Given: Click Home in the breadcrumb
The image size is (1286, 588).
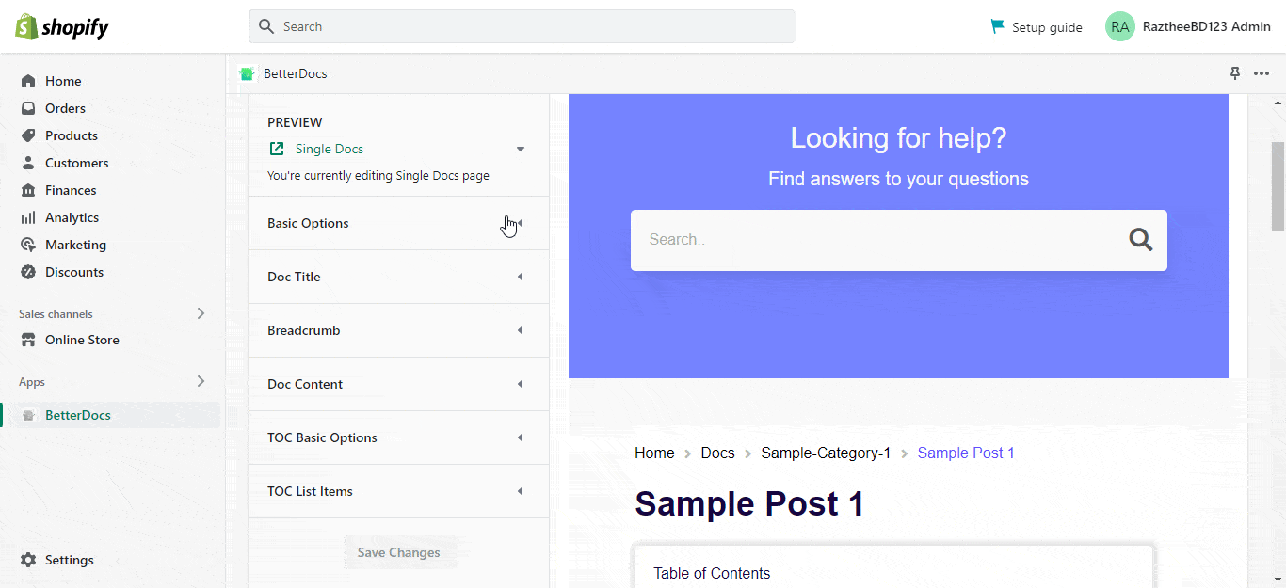Looking at the screenshot, I should [654, 453].
